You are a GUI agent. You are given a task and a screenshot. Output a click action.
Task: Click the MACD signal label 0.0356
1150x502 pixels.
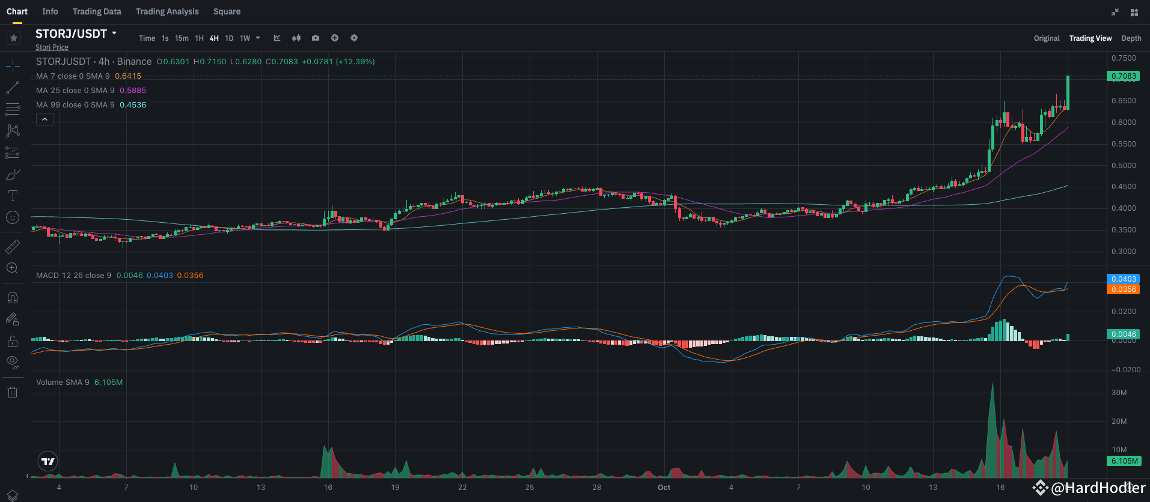click(1124, 289)
